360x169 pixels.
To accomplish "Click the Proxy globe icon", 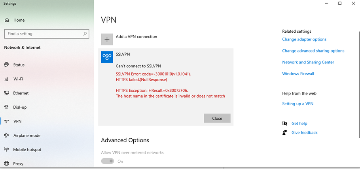I will (x=6, y=163).
